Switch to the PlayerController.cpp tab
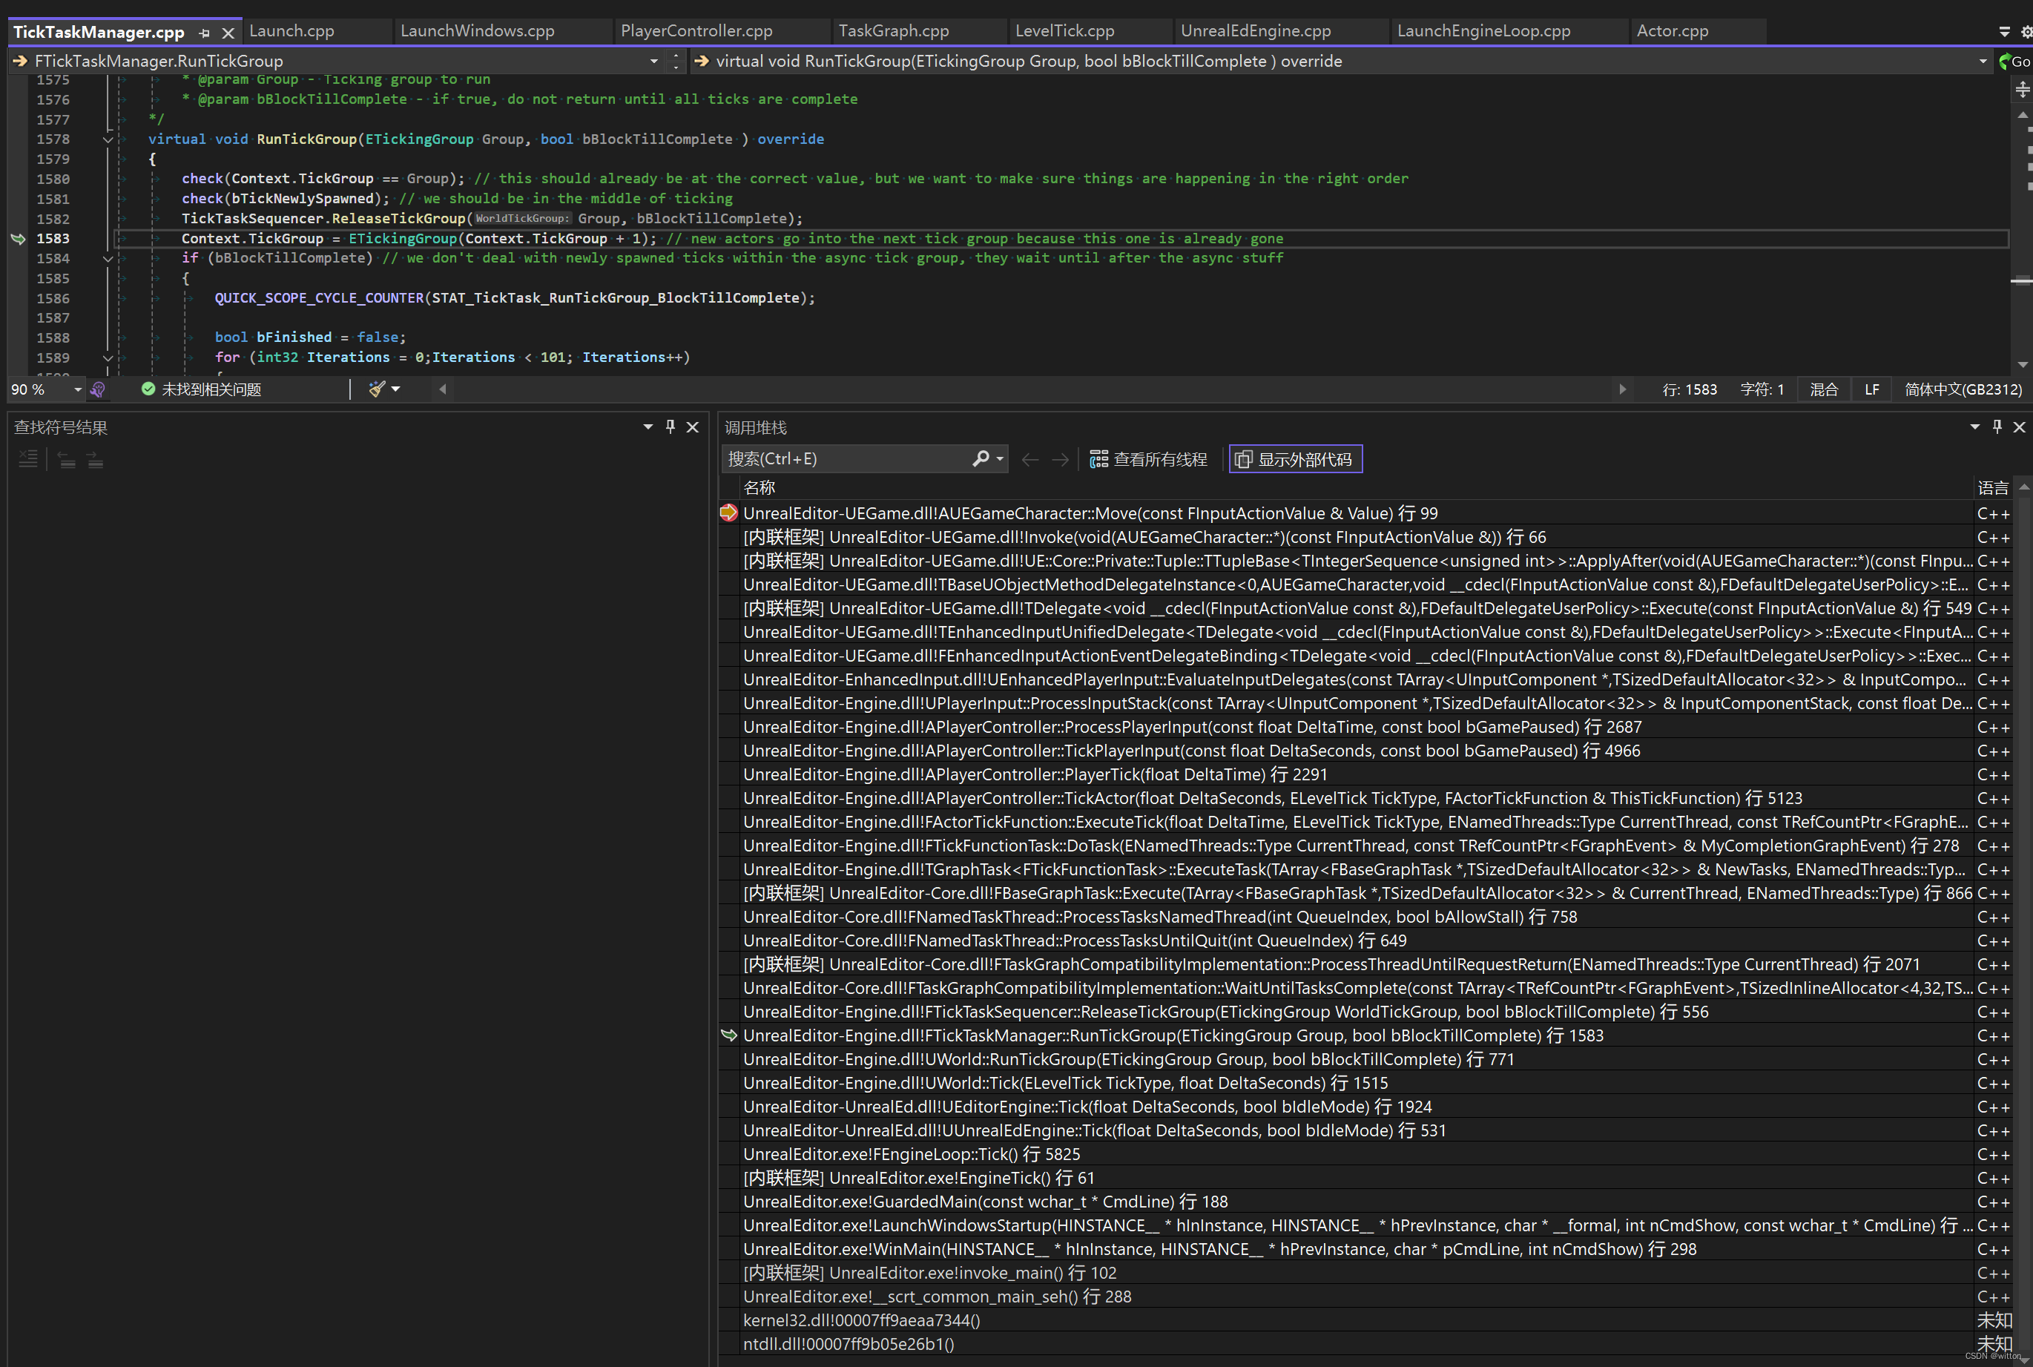 696,31
